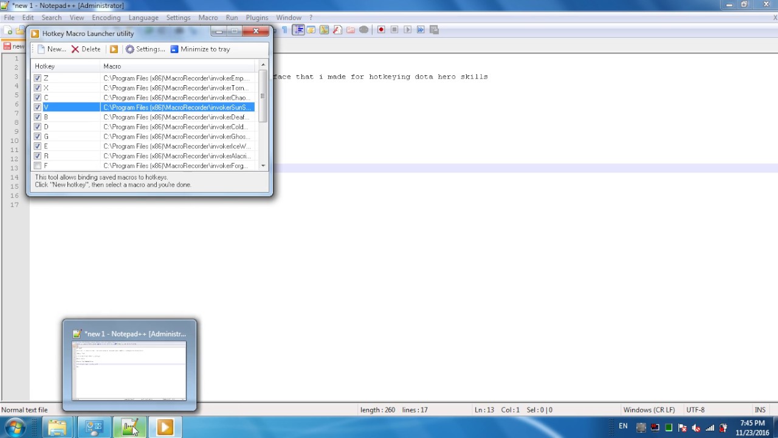This screenshot has width=778, height=438.
Task: Open the Window menu in Notepad++
Action: coord(289,18)
